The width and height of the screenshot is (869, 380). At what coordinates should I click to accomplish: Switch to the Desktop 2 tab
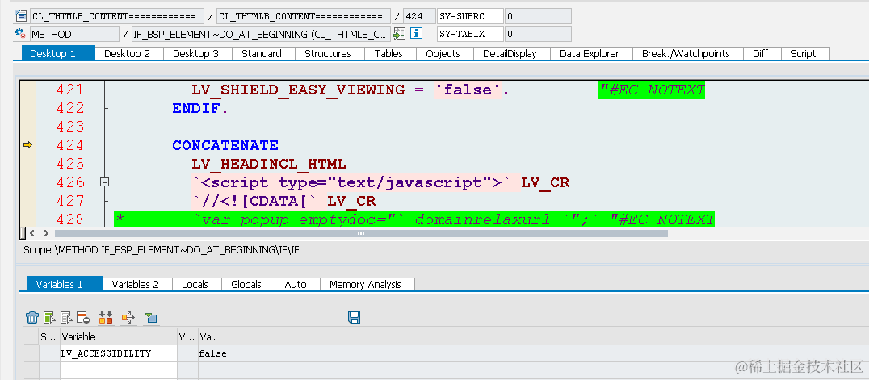pyautogui.click(x=129, y=54)
